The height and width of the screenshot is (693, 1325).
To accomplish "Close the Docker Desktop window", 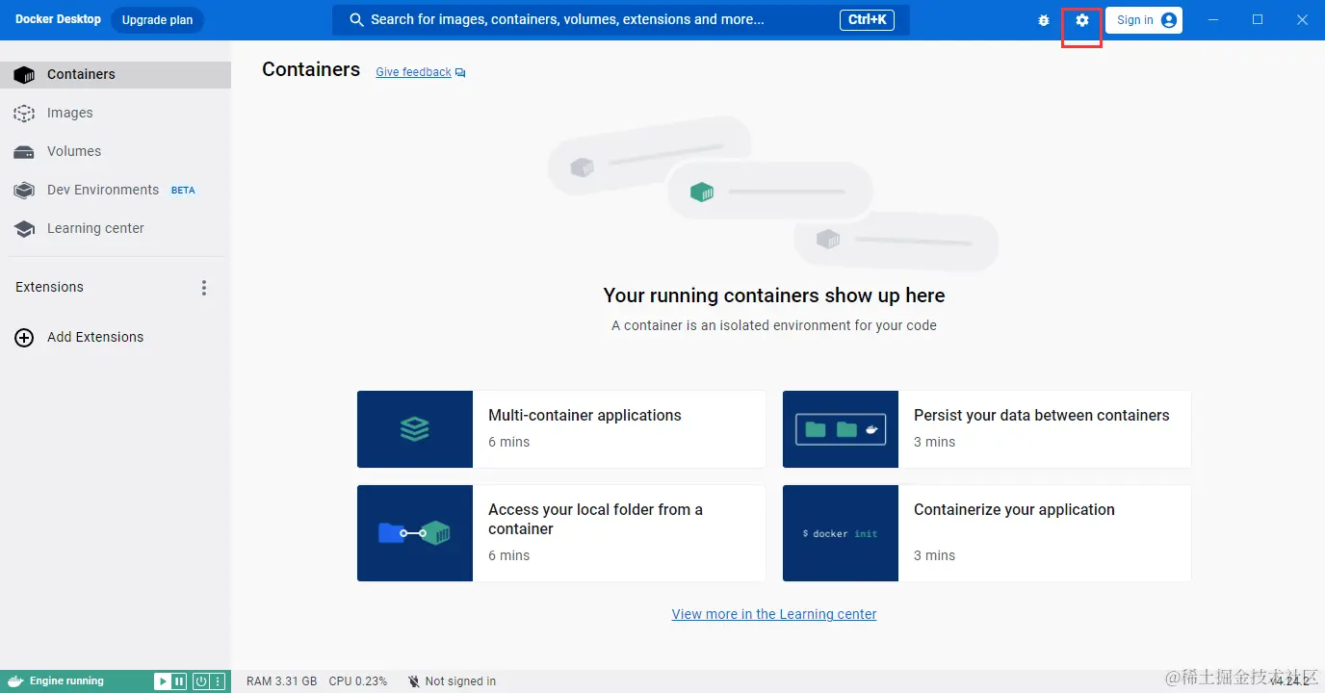I will [1302, 20].
